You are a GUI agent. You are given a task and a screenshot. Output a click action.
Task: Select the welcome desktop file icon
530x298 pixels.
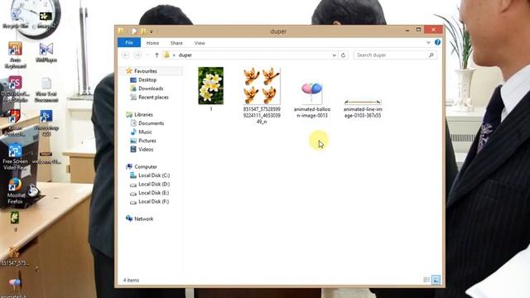pyautogui.click(x=46, y=158)
